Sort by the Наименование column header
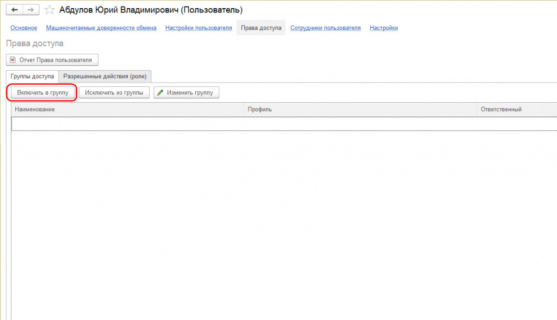Image resolution: width=557 pixels, height=320 pixels. tap(128, 109)
